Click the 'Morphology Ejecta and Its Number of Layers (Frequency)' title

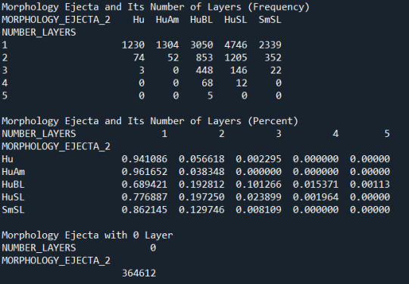pyautogui.click(x=155, y=7)
